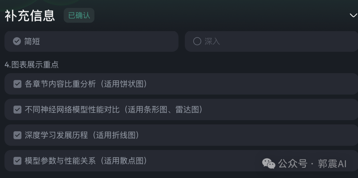
Task: Click the 各章节内容比重分析（适用饼状图）label text
Action: [86, 84]
